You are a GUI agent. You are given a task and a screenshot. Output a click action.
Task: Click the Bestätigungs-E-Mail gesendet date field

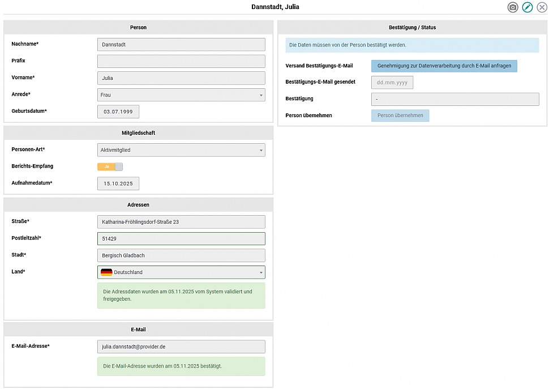(392, 83)
